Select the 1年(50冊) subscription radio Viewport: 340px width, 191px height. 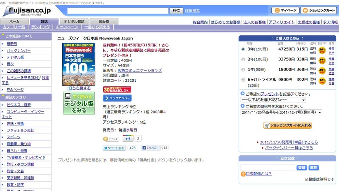243,70
